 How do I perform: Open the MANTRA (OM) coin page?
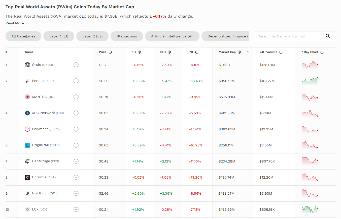43,97
